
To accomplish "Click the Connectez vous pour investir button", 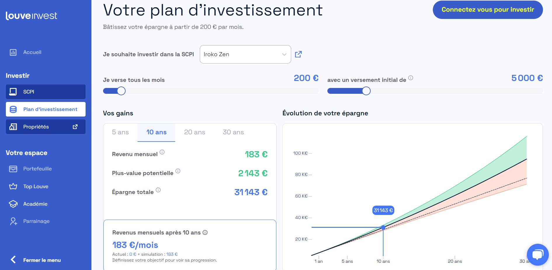I will tap(487, 10).
